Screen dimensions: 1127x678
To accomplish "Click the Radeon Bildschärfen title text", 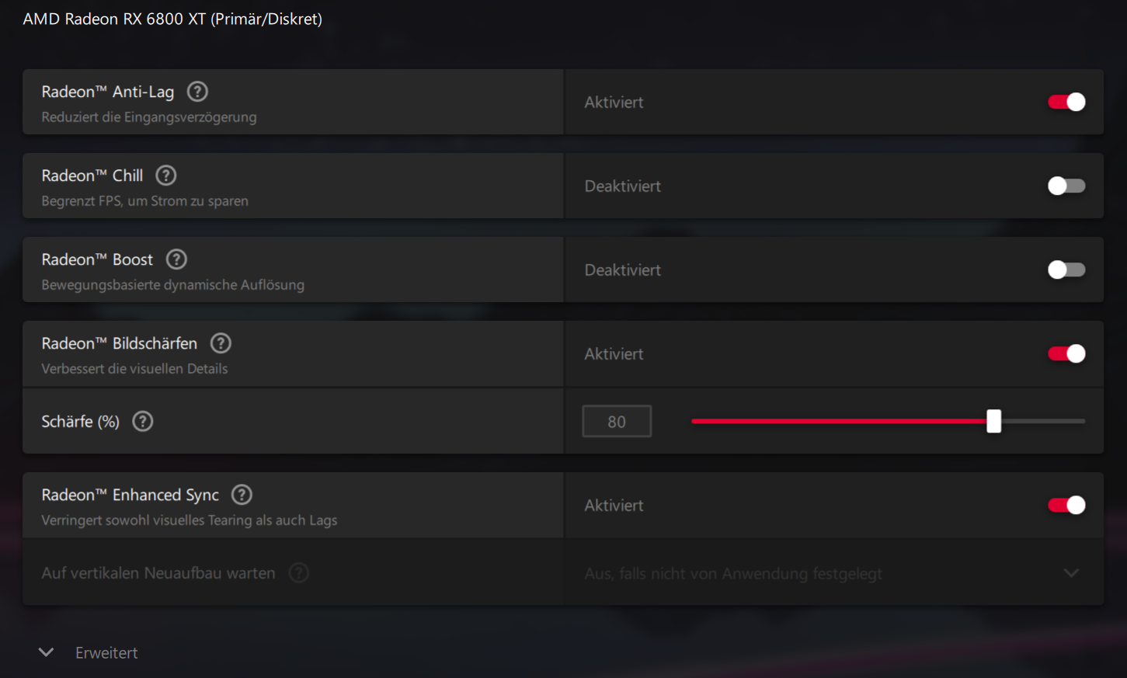I will click(x=120, y=343).
